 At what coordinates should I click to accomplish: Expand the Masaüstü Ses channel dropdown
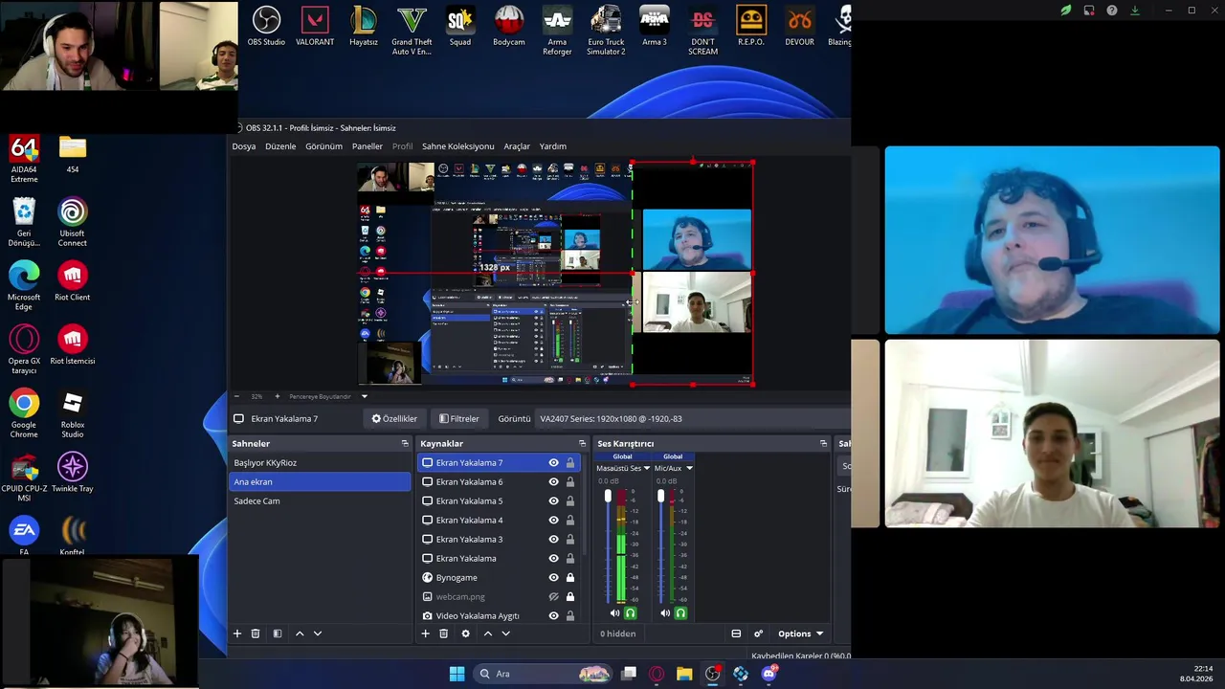coord(647,469)
